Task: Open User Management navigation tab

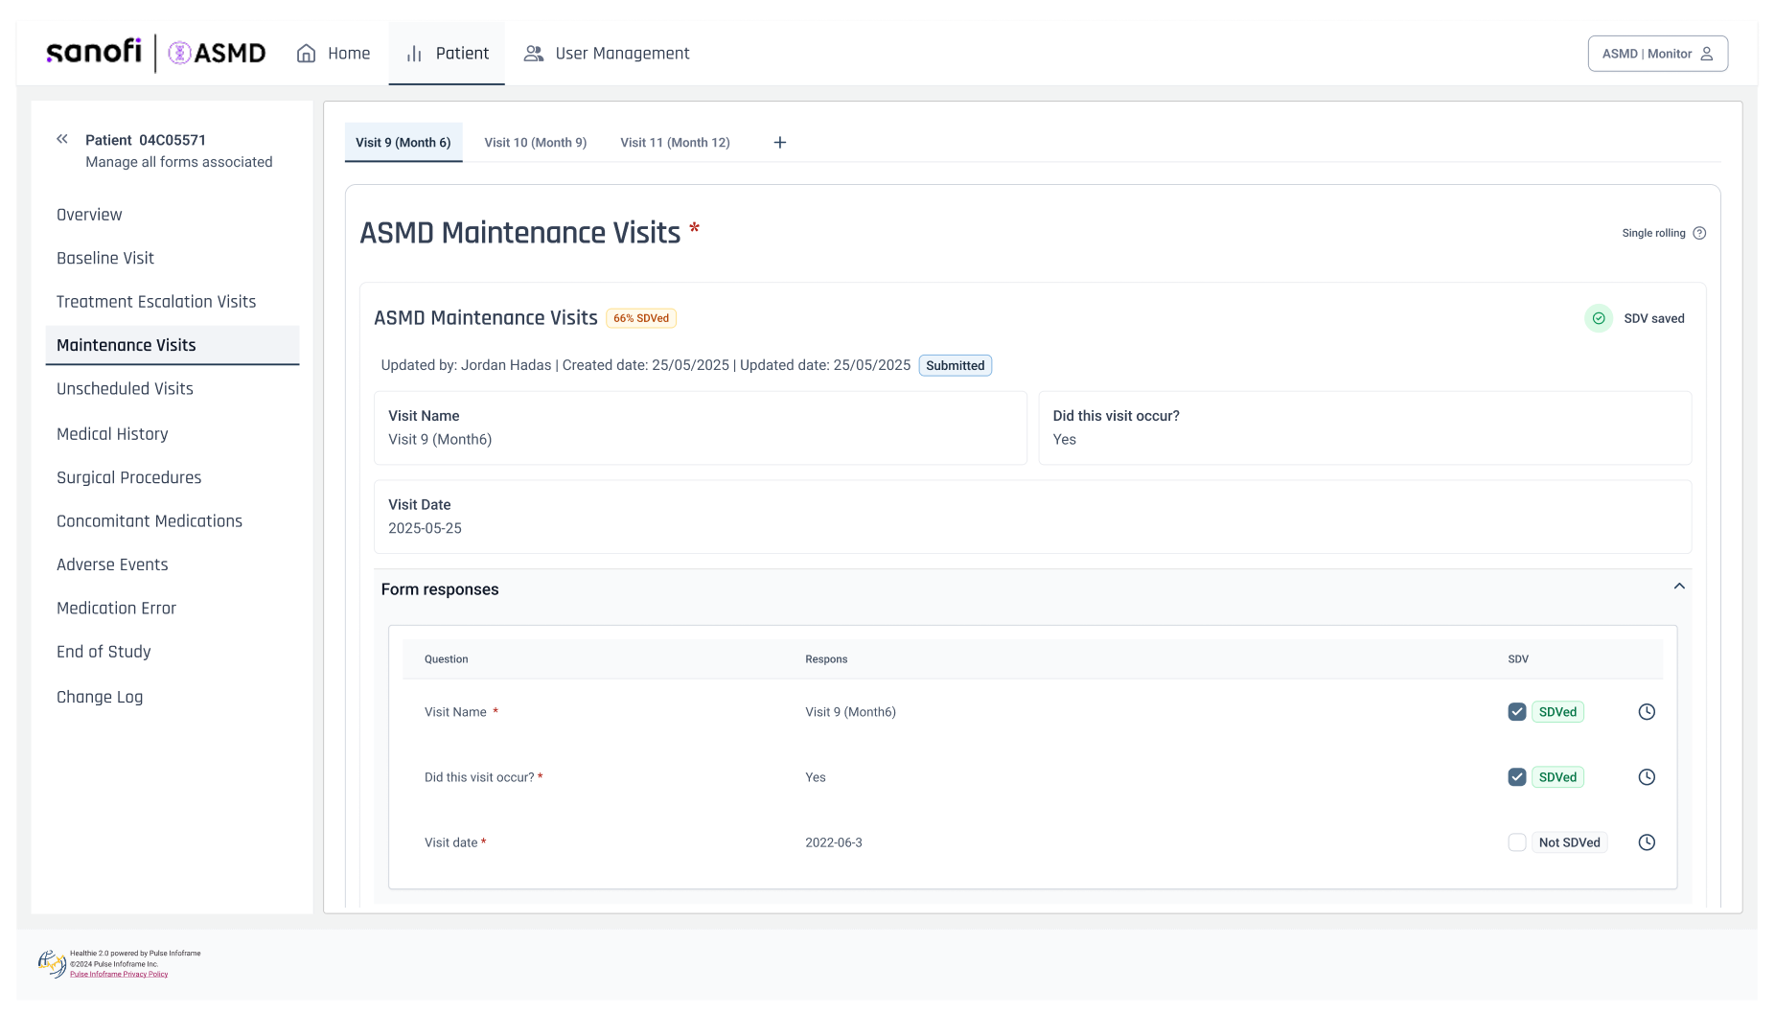Action: 607,54
